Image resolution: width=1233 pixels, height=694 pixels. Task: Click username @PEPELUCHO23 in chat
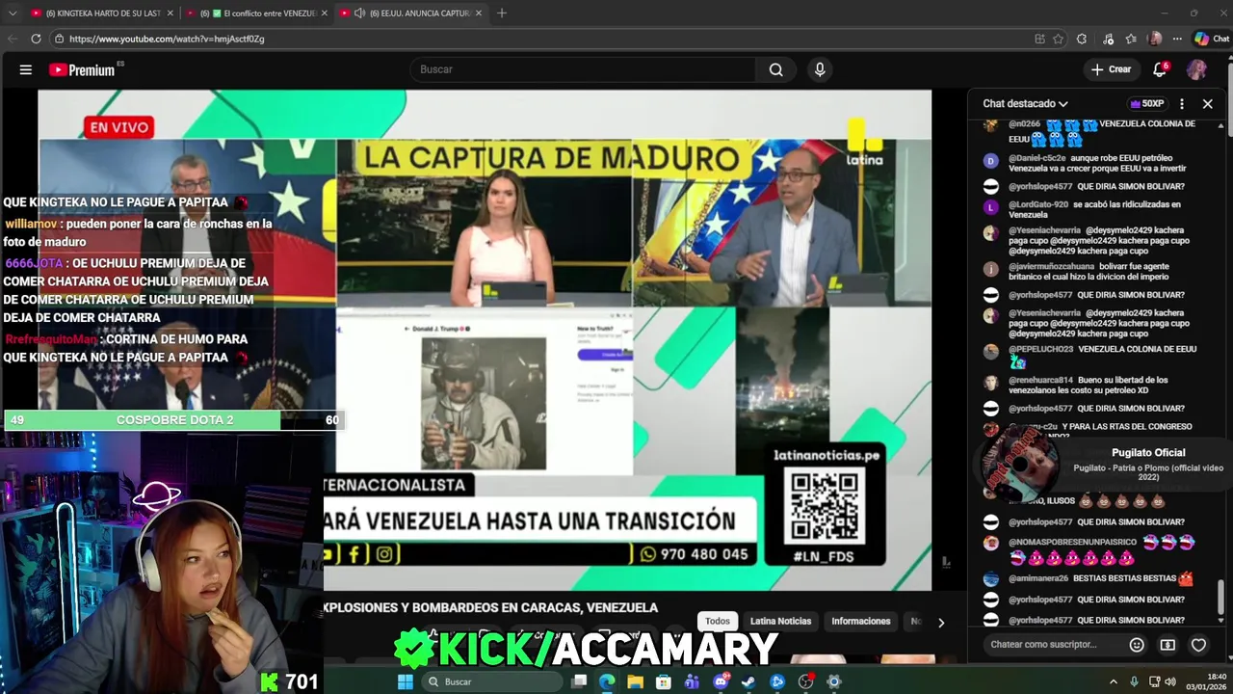coord(1040,349)
